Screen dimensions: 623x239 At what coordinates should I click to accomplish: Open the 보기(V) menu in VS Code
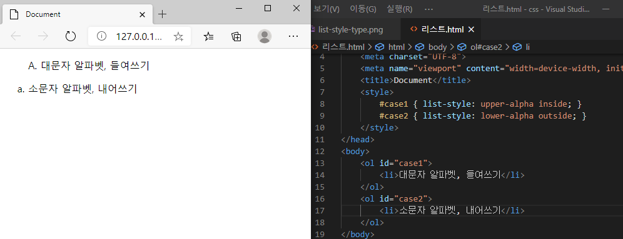pyautogui.click(x=327, y=9)
